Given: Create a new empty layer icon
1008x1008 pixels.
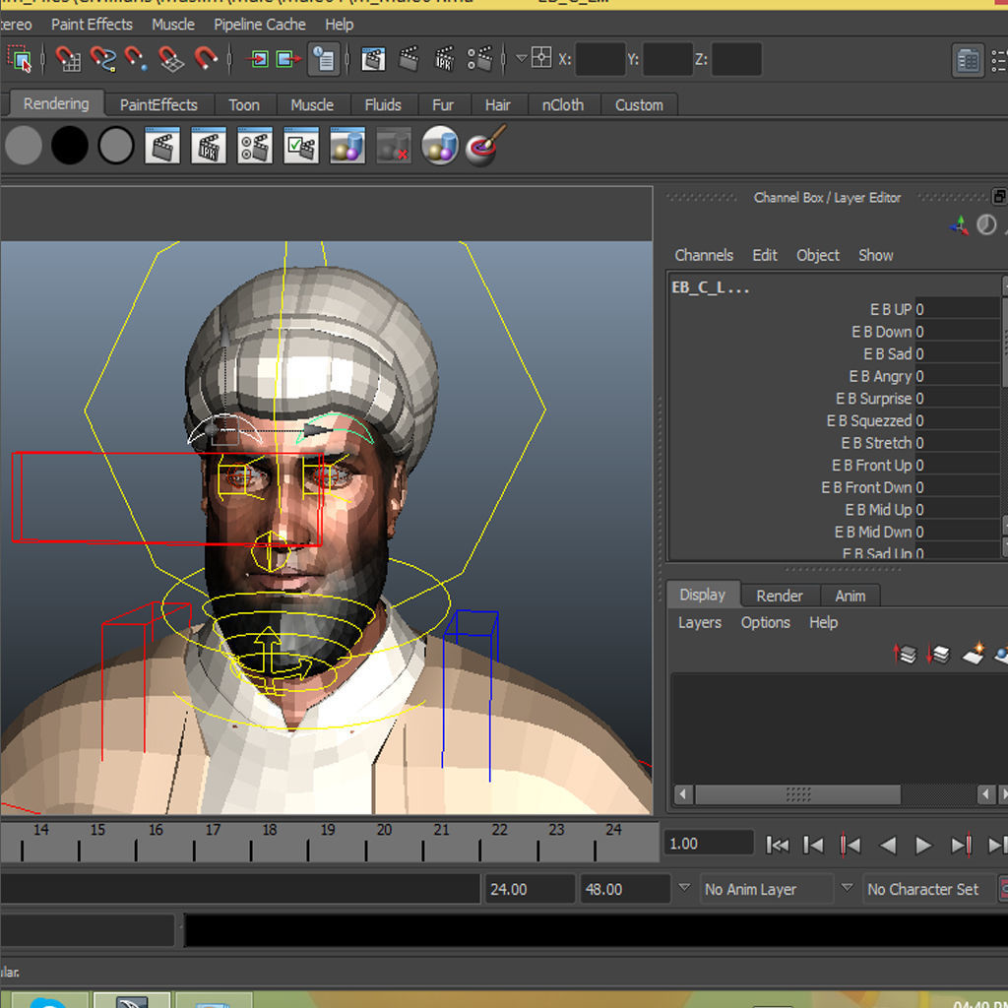Looking at the screenshot, I should click(974, 654).
